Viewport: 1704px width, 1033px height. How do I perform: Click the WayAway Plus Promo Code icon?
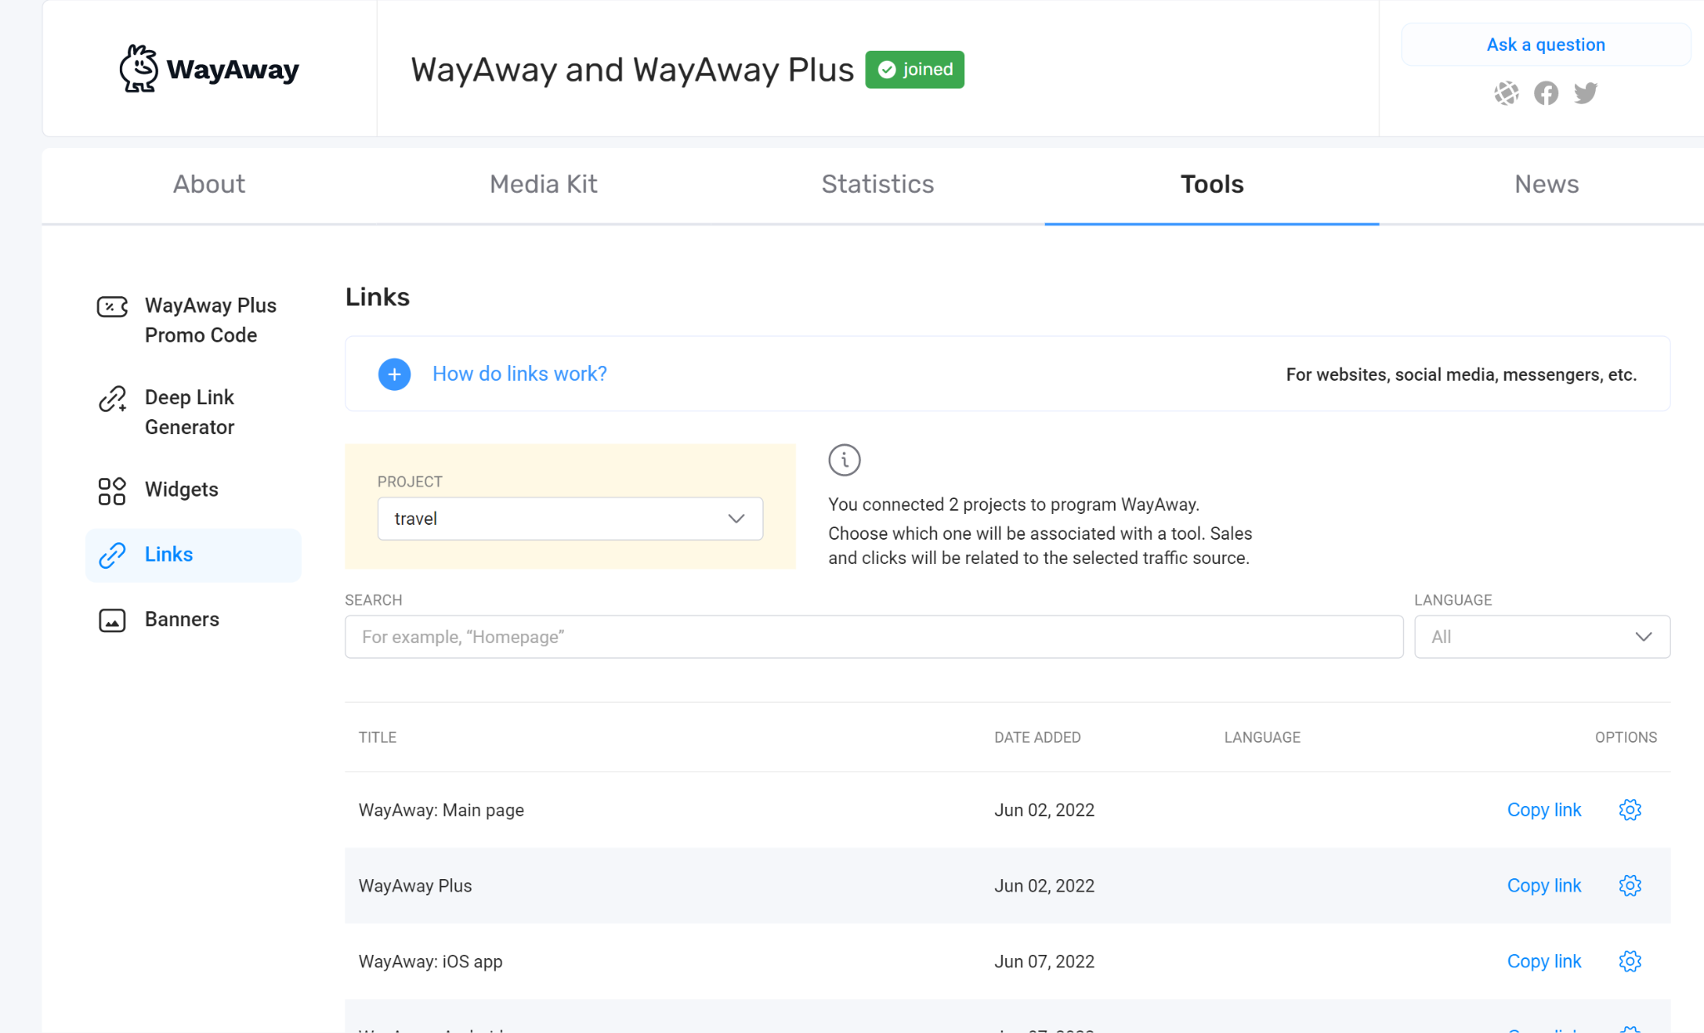coord(112,307)
